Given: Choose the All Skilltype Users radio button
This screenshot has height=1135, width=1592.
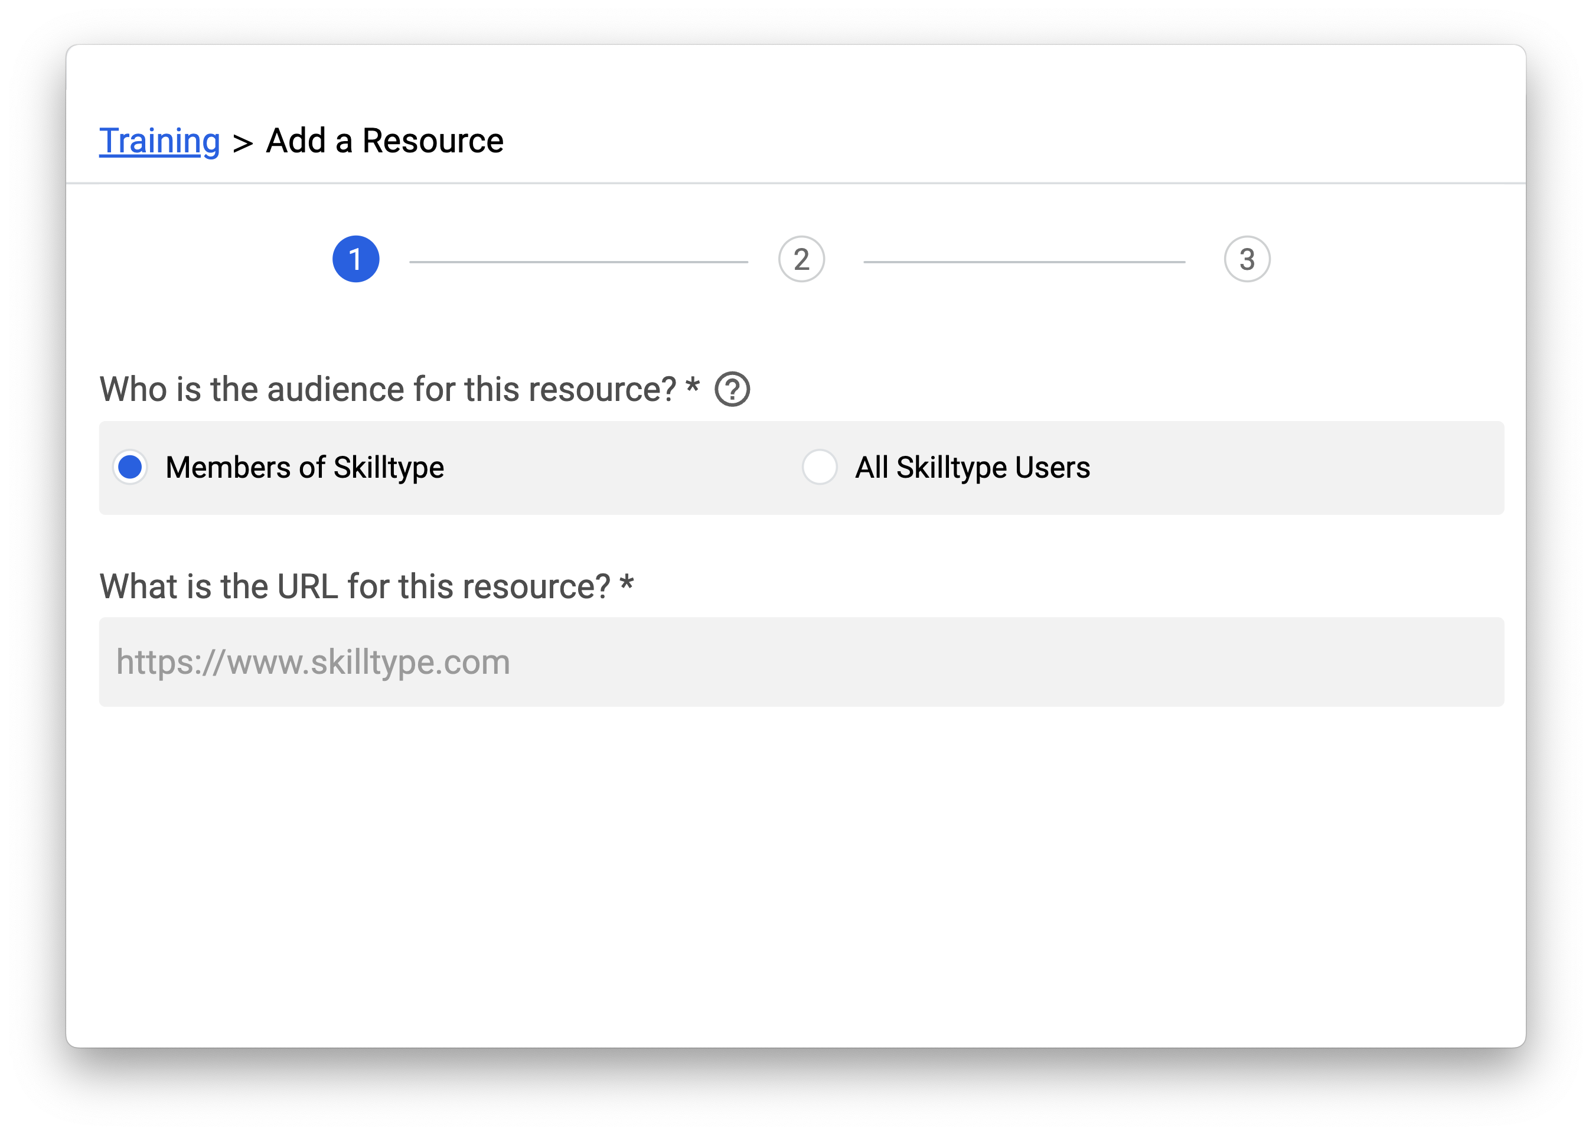Looking at the screenshot, I should pos(819,468).
